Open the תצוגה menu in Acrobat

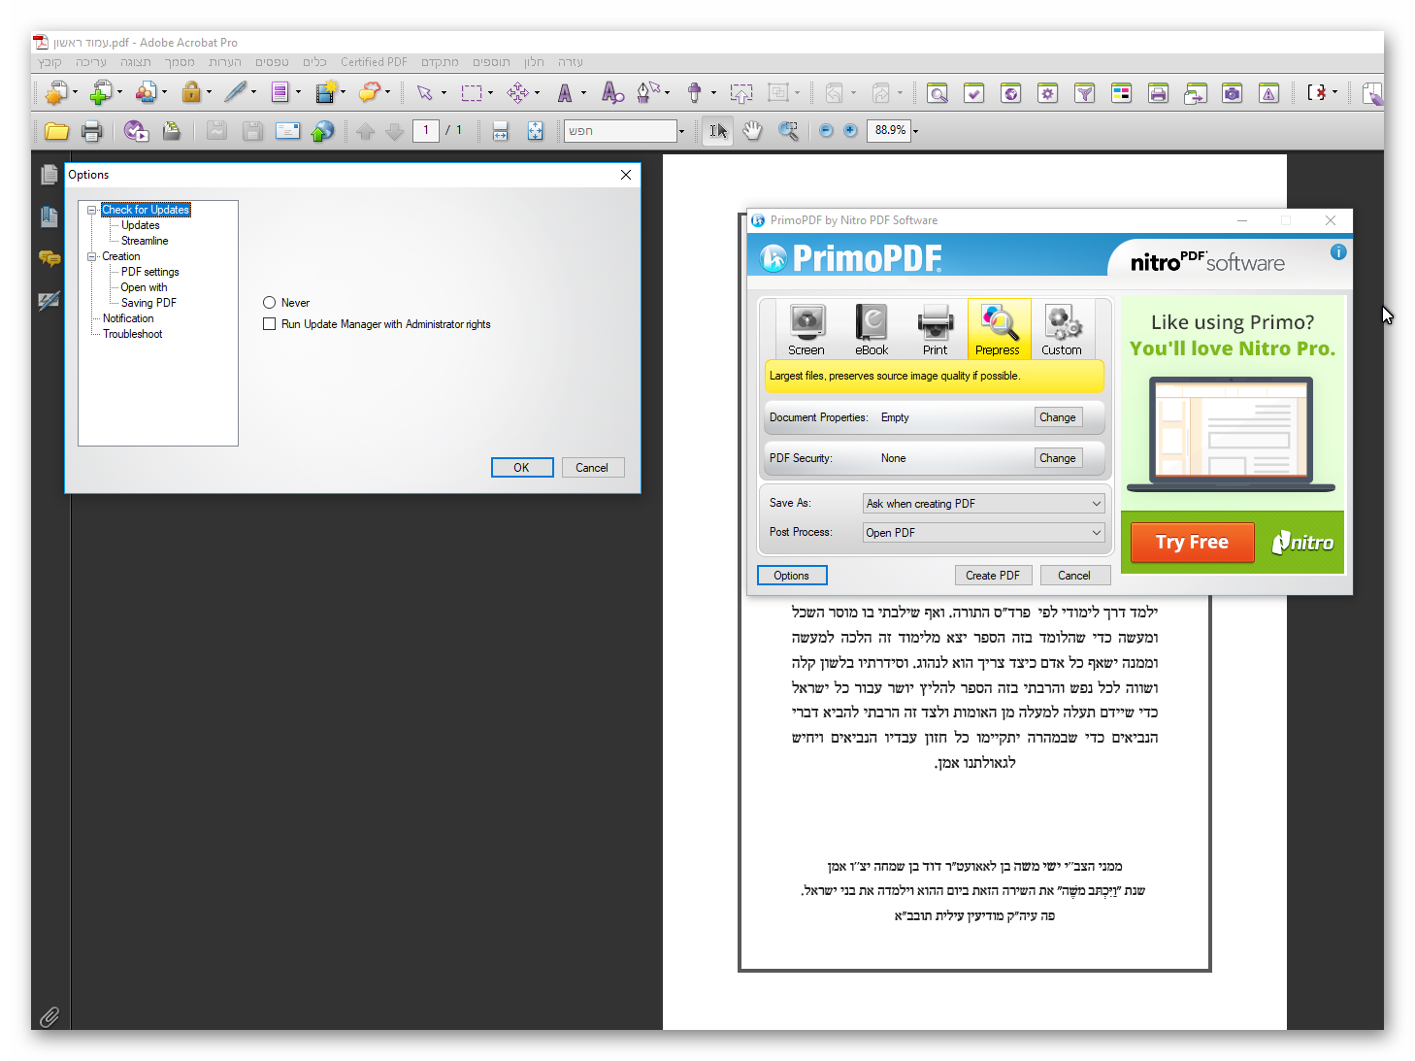[x=136, y=62]
